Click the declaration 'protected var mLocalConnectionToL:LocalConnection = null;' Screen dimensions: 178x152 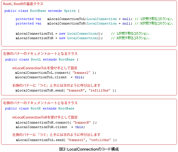click(74, 19)
